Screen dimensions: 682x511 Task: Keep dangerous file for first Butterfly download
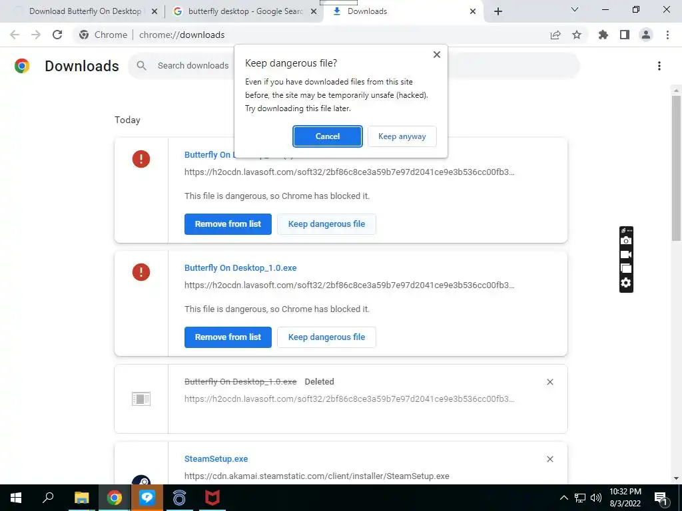pyautogui.click(x=326, y=224)
